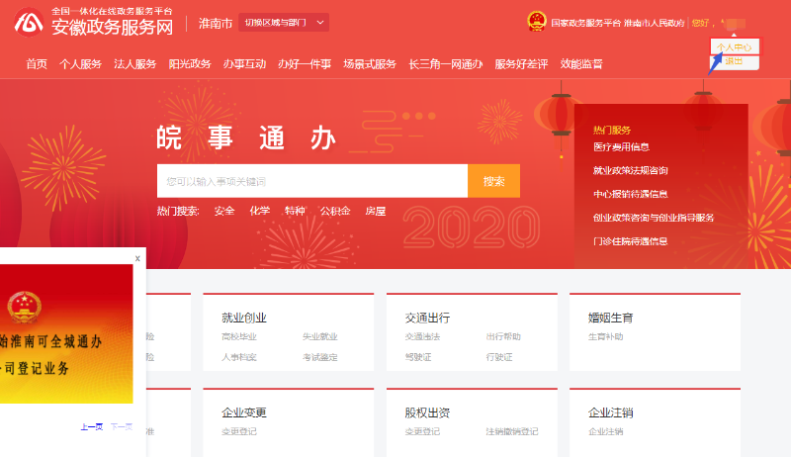The image size is (791, 457).
Task: Click the orange 搜索 button
Action: 493,181
